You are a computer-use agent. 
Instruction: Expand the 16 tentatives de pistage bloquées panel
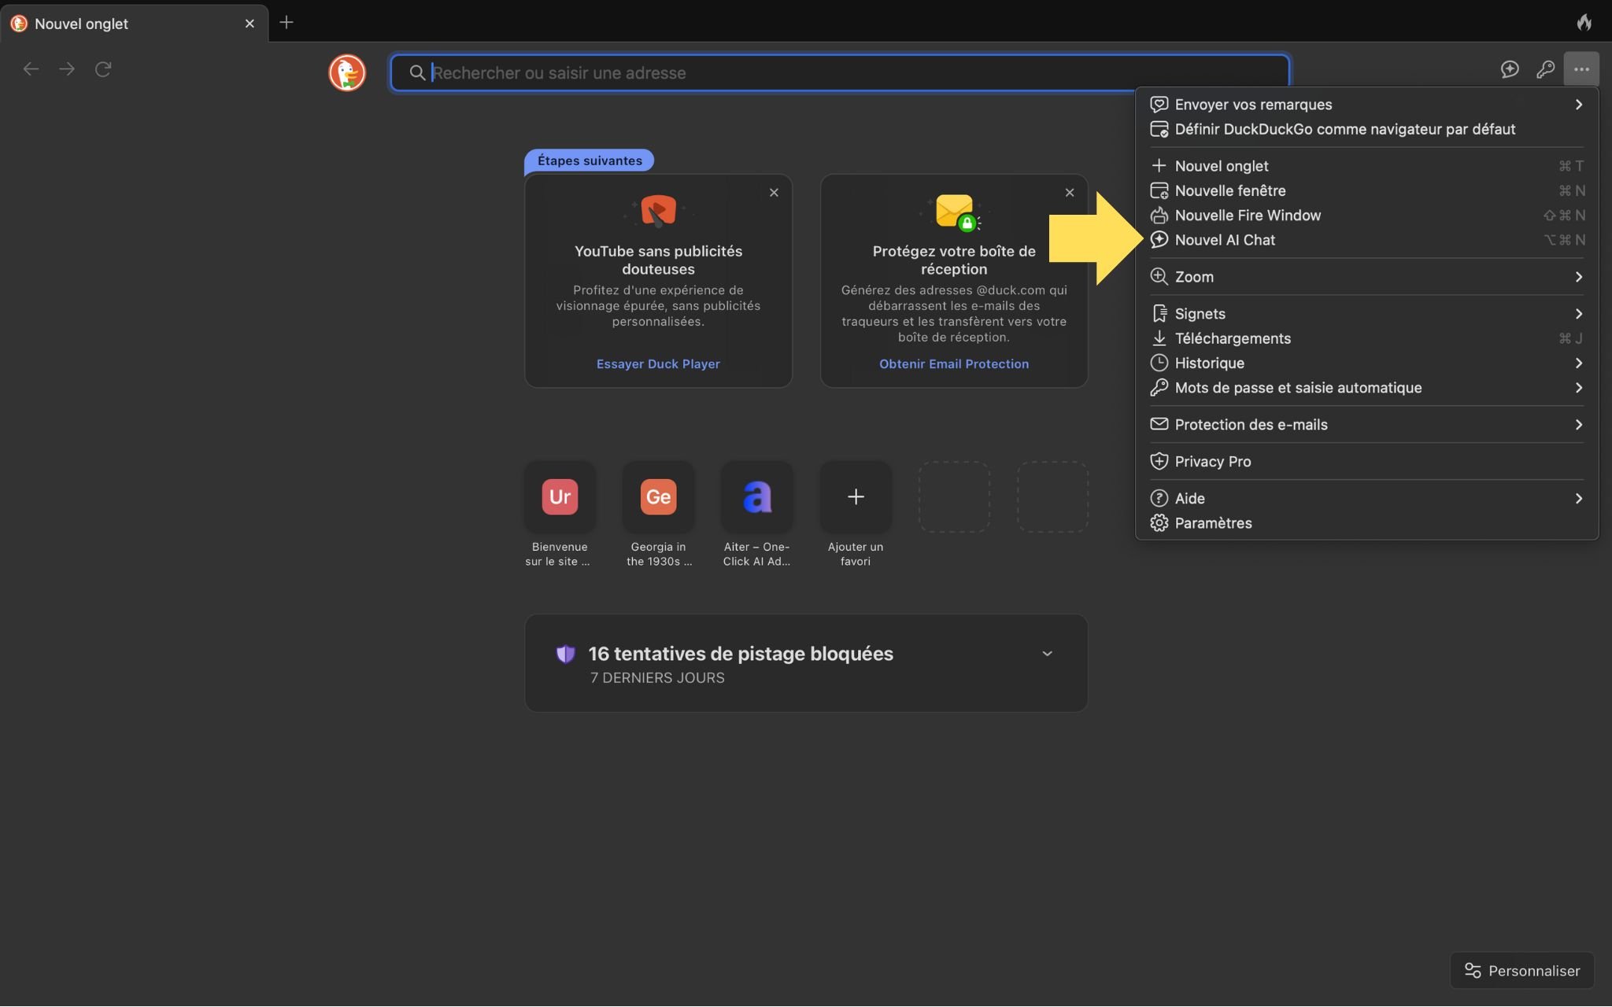pyautogui.click(x=1047, y=654)
